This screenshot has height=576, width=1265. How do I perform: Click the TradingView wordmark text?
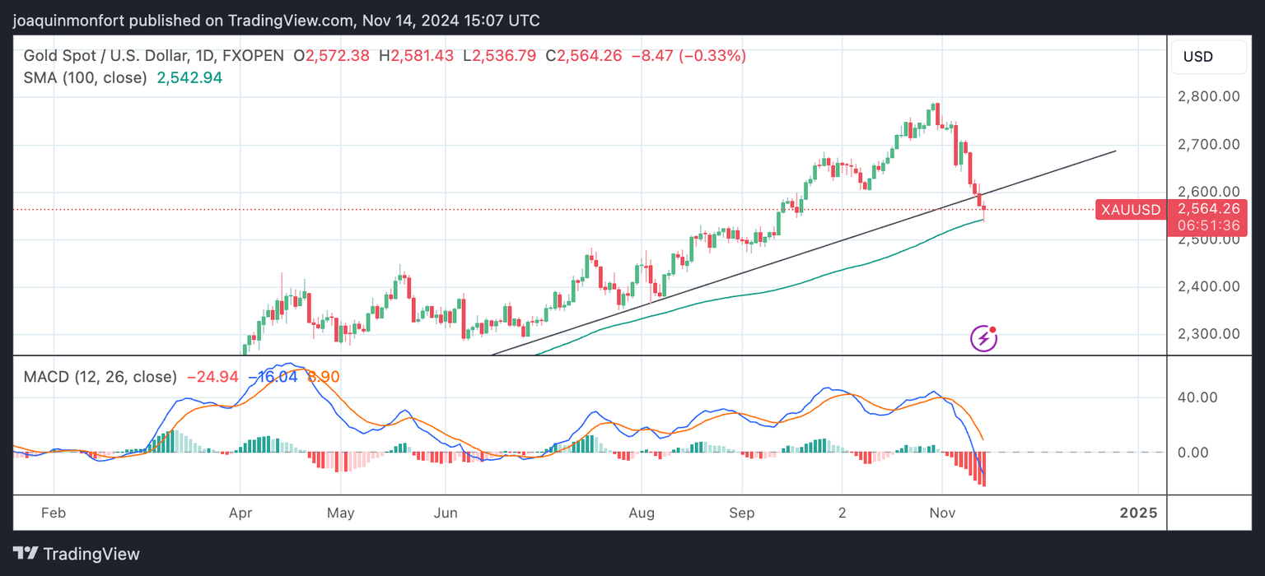91,554
